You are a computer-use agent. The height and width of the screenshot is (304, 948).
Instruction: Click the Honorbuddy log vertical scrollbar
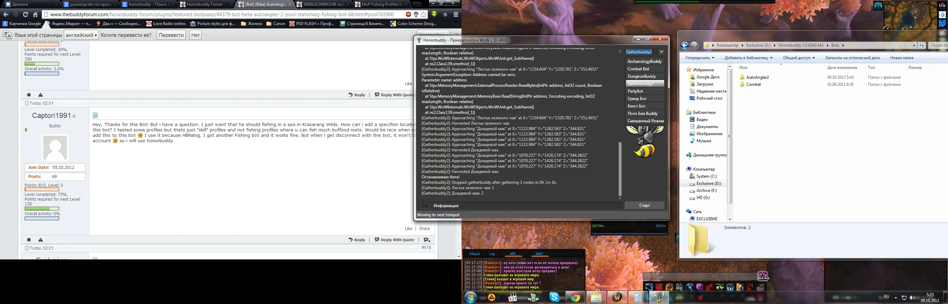point(620,169)
